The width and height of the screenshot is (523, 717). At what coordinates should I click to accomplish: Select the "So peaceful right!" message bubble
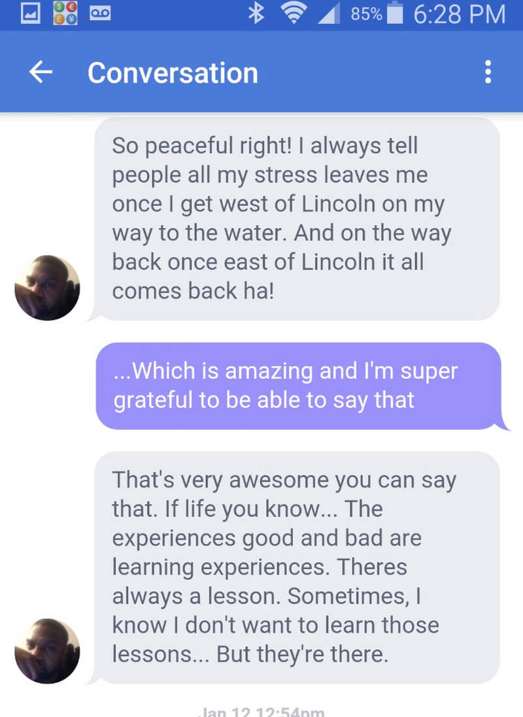[297, 218]
